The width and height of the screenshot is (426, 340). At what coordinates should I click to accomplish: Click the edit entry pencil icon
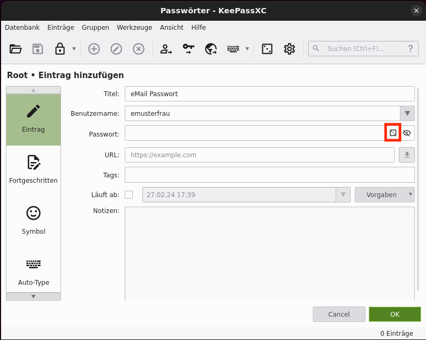point(116,49)
